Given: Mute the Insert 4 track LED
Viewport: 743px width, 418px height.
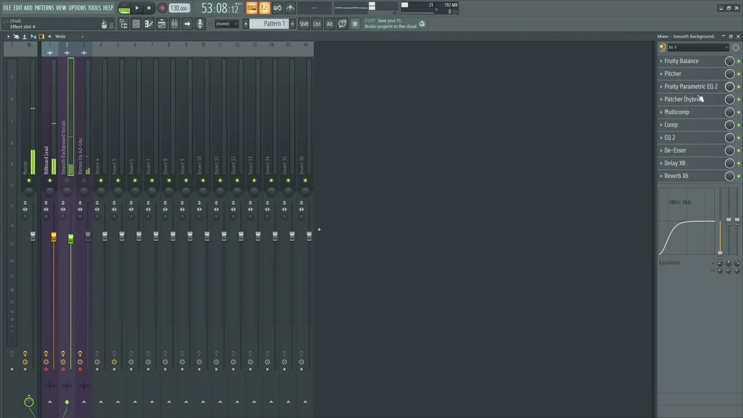Looking at the screenshot, I should pos(101,181).
